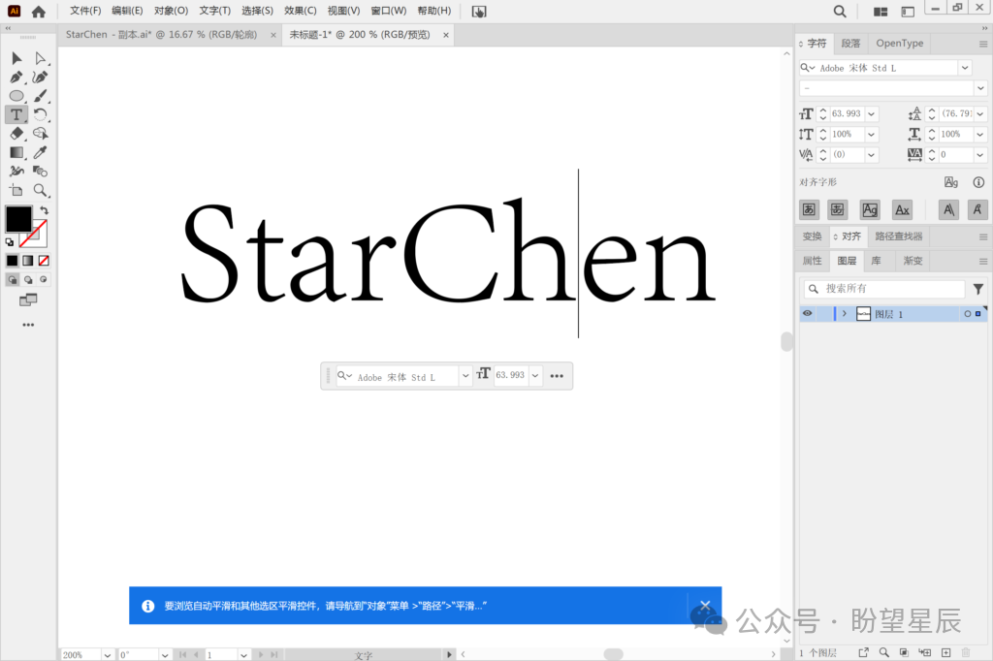Click the target circle of 图层 1
This screenshot has height=661, width=993.
click(x=967, y=313)
